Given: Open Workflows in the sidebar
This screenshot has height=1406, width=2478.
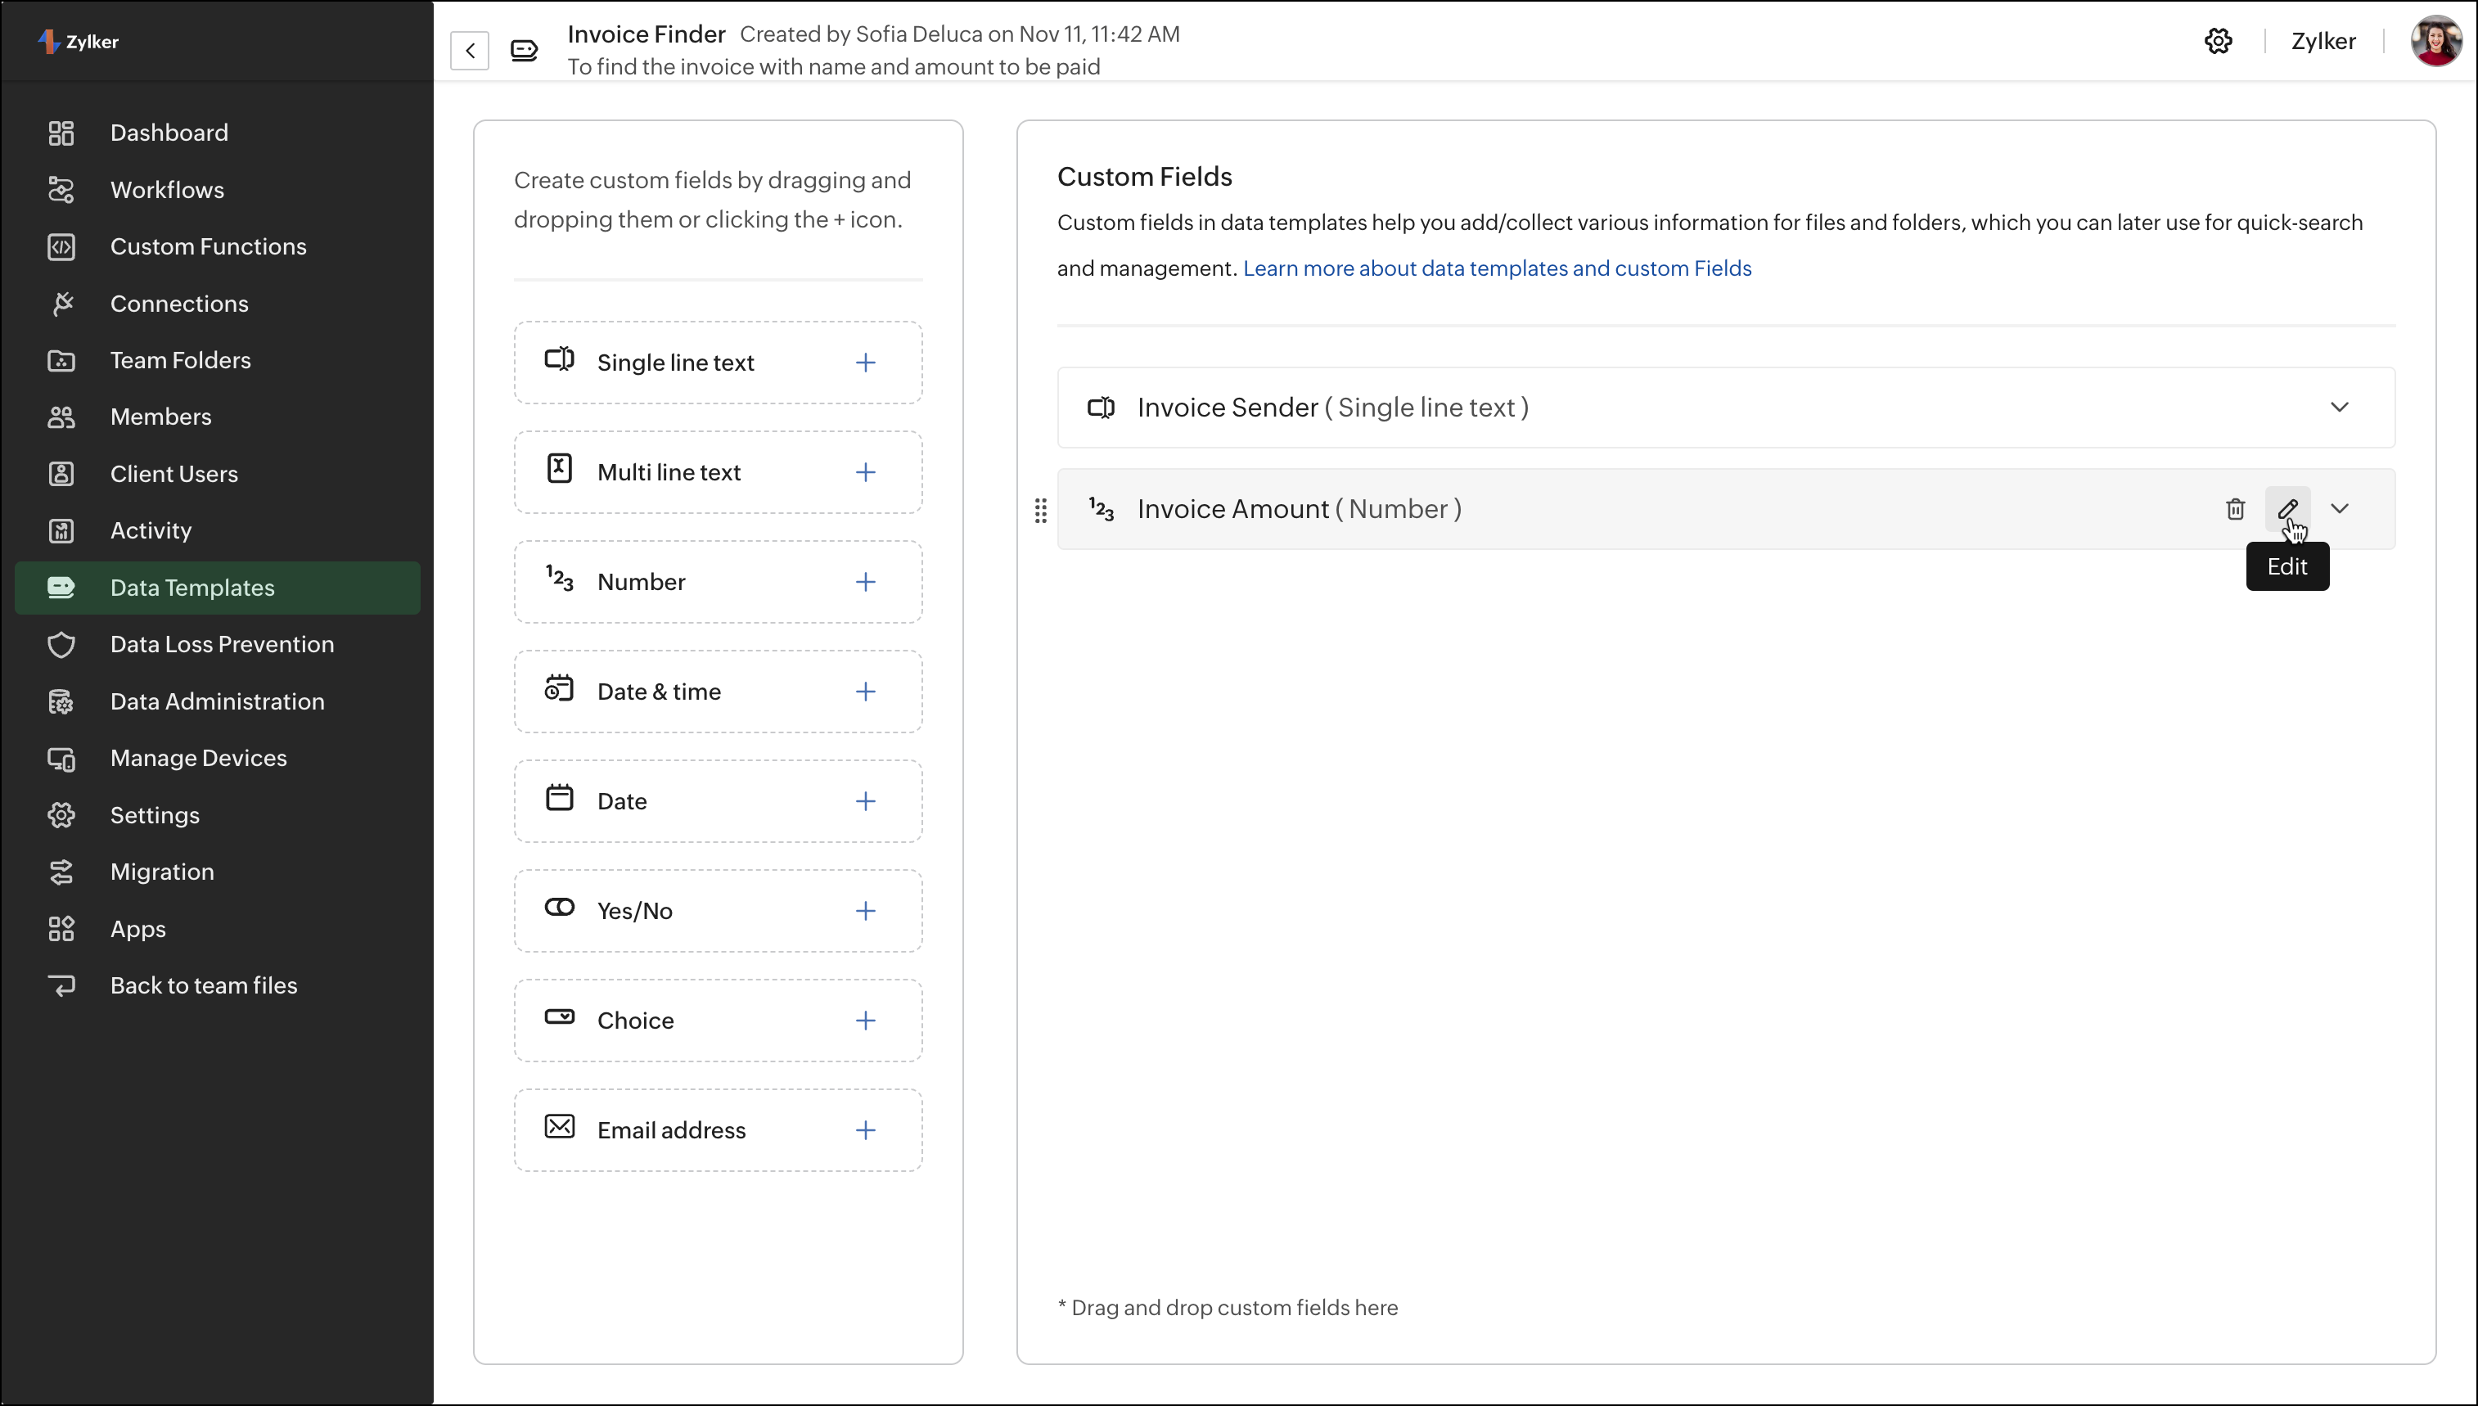Looking at the screenshot, I should [x=167, y=190].
